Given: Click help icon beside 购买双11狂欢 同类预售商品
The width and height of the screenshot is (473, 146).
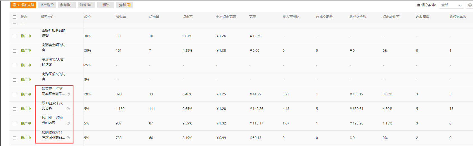Looking at the screenshot, I should (x=68, y=94).
